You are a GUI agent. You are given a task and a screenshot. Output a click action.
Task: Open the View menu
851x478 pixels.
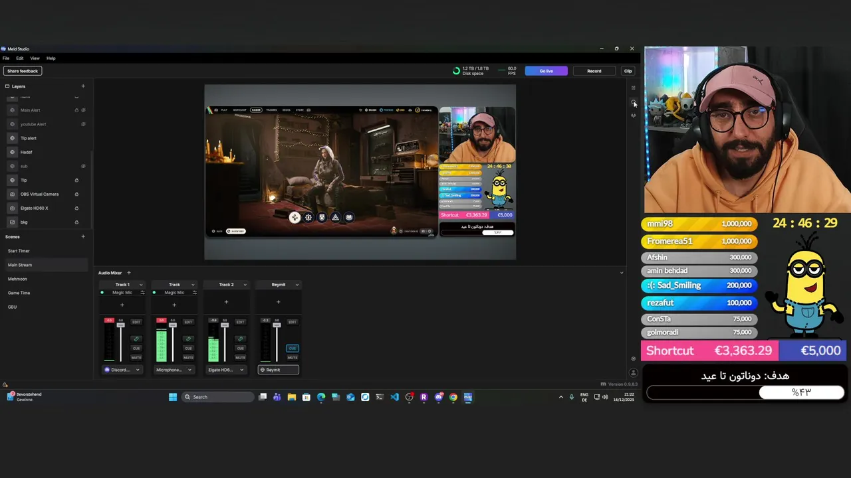pyautogui.click(x=35, y=58)
